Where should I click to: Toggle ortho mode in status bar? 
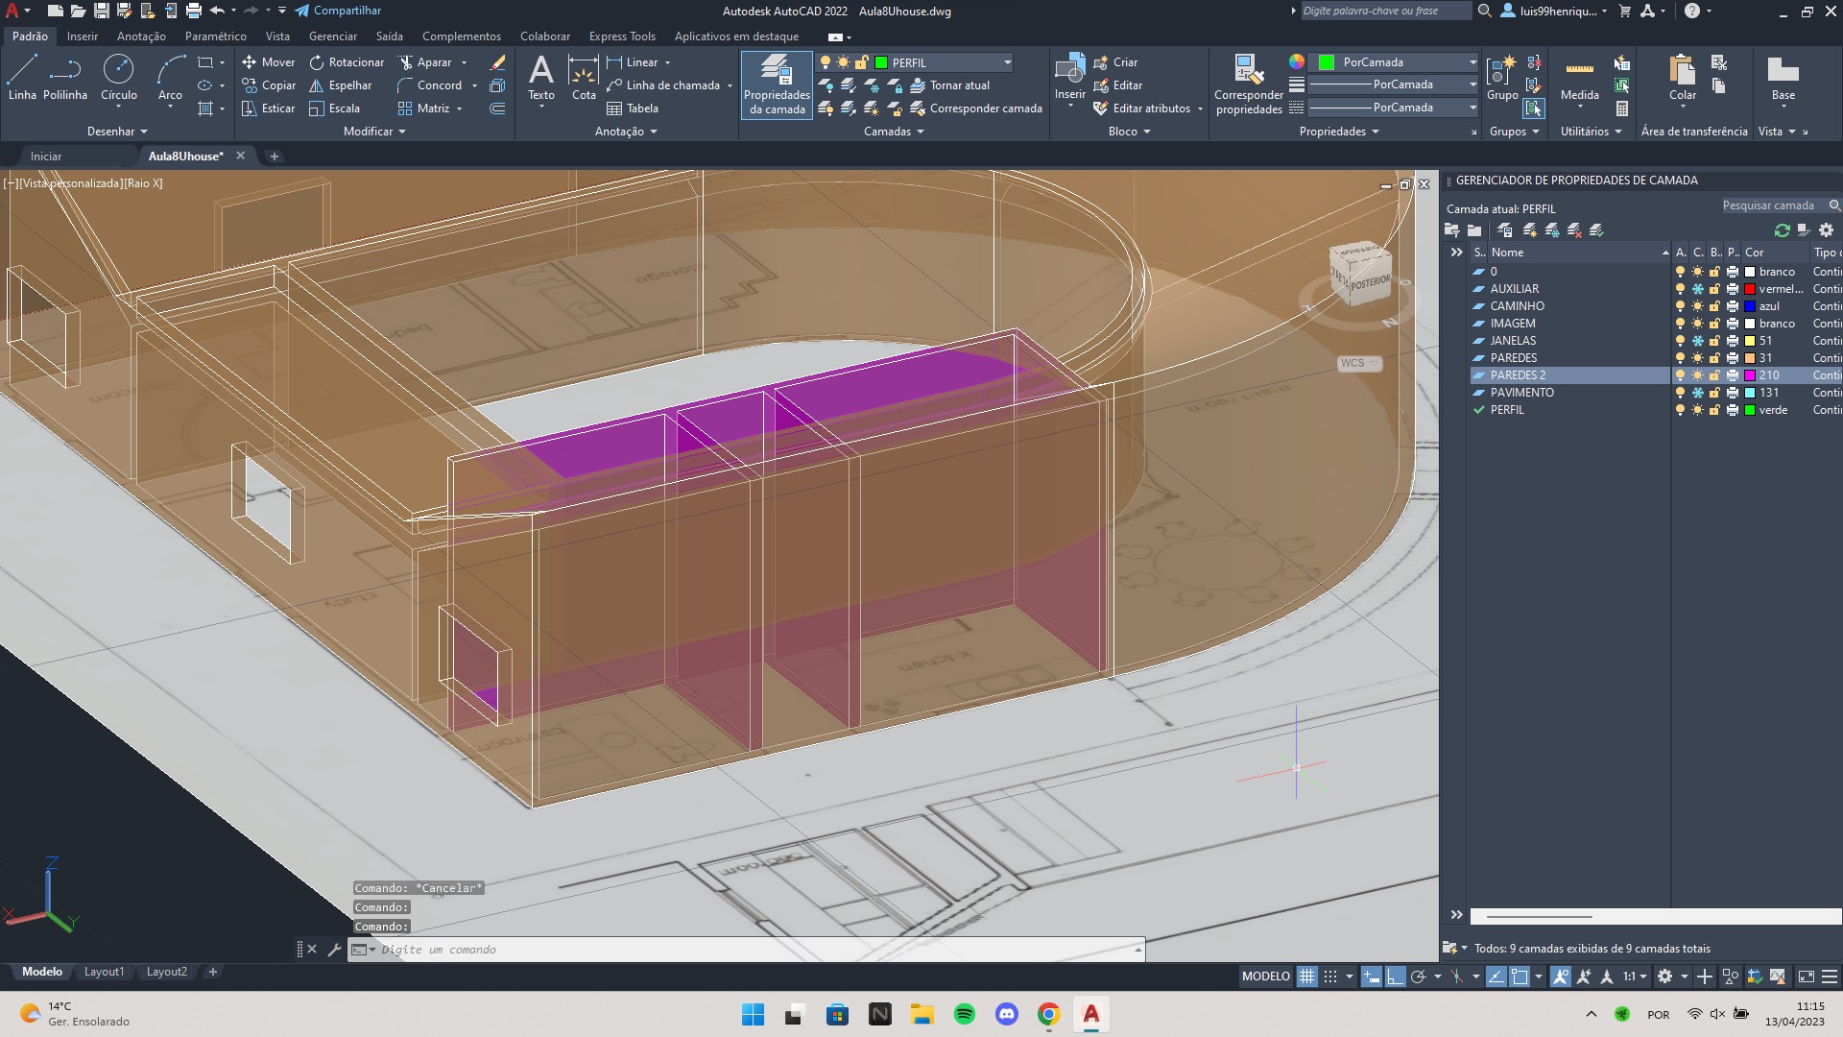pyautogui.click(x=1395, y=977)
